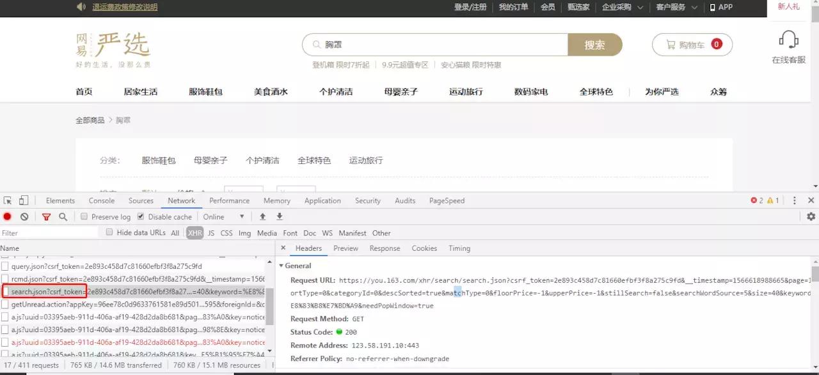Toggle the device toolbar icon
Viewport: 819px width, 375px height.
coord(23,200)
